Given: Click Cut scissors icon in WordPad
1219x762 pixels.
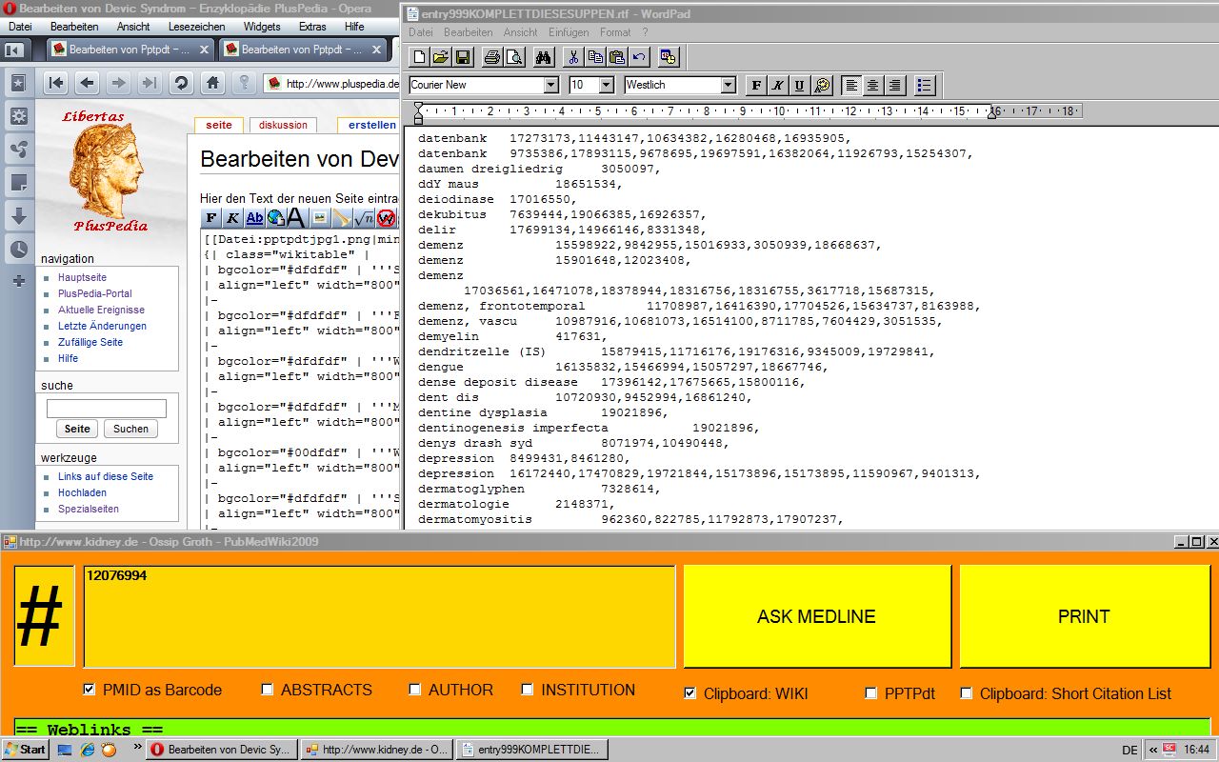Looking at the screenshot, I should click(572, 57).
